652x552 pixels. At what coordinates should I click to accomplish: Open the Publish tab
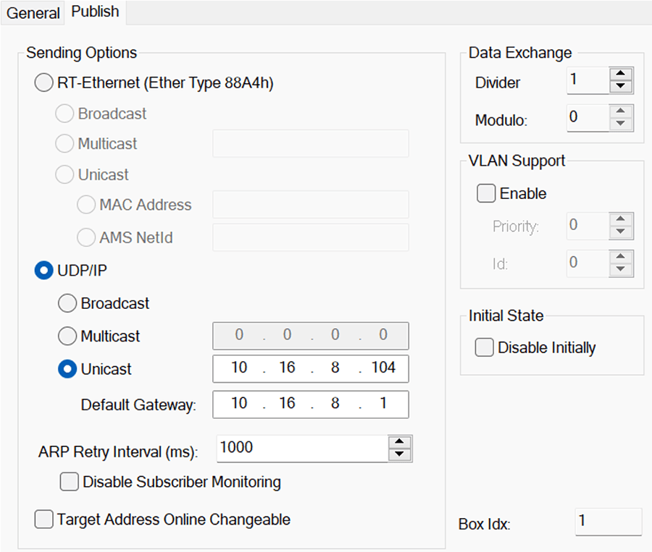coord(95,12)
